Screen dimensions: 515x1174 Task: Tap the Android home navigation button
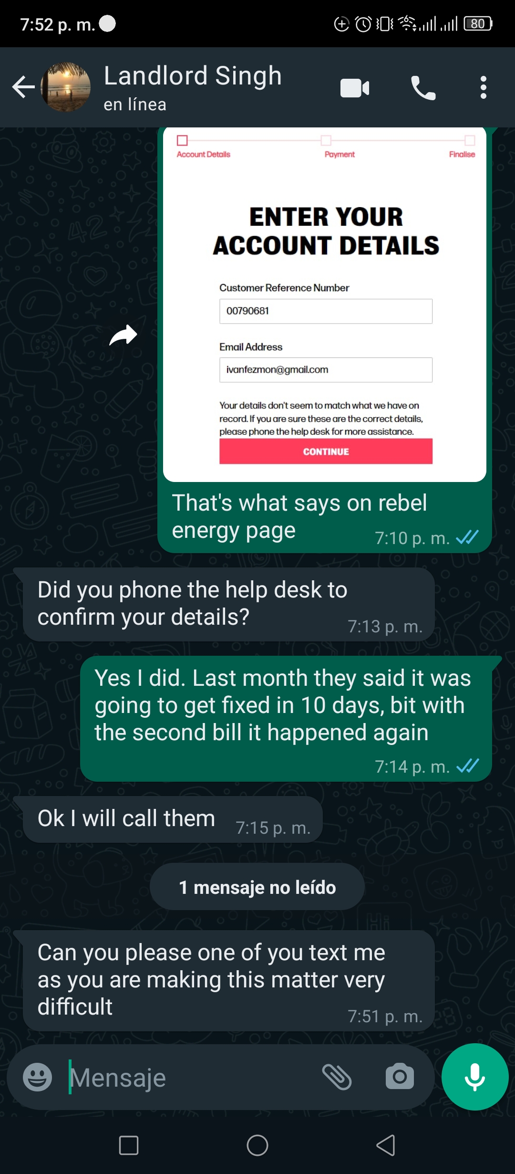click(257, 1145)
